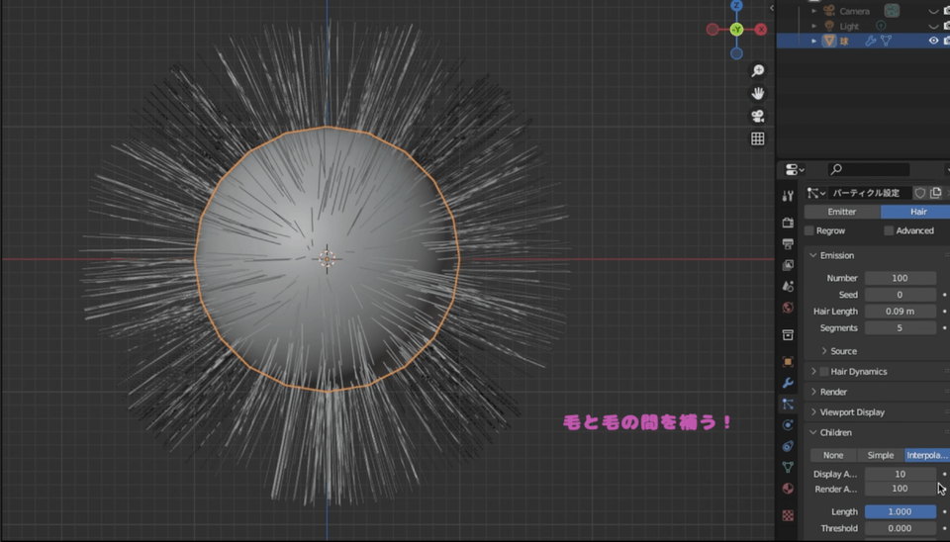Expand the Viewport Display panel
This screenshot has height=542, width=950.
tap(813, 412)
